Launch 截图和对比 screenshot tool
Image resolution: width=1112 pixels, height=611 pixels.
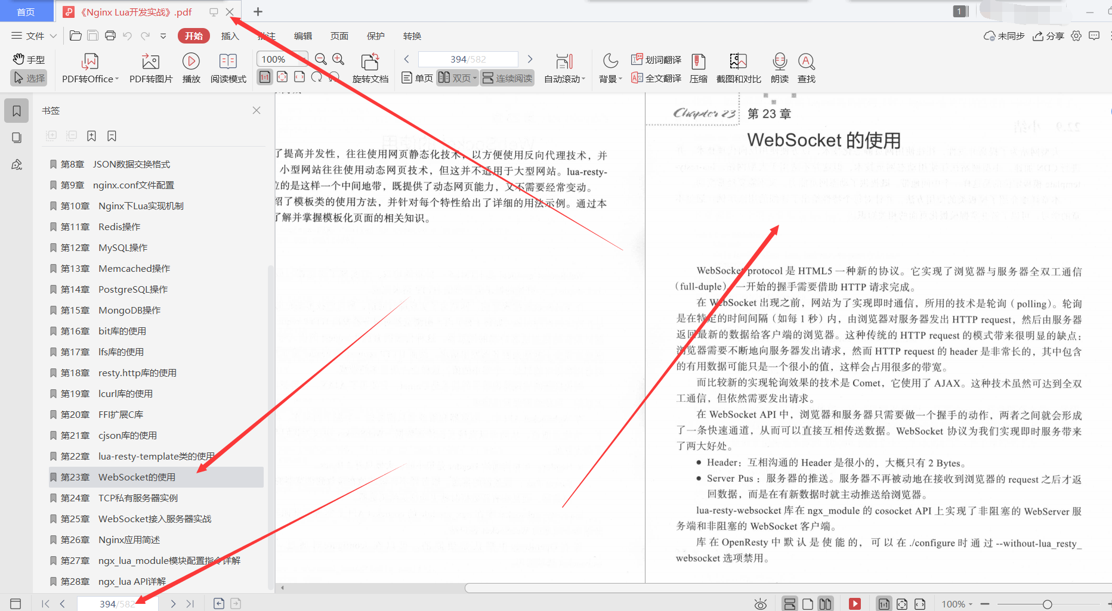click(737, 67)
